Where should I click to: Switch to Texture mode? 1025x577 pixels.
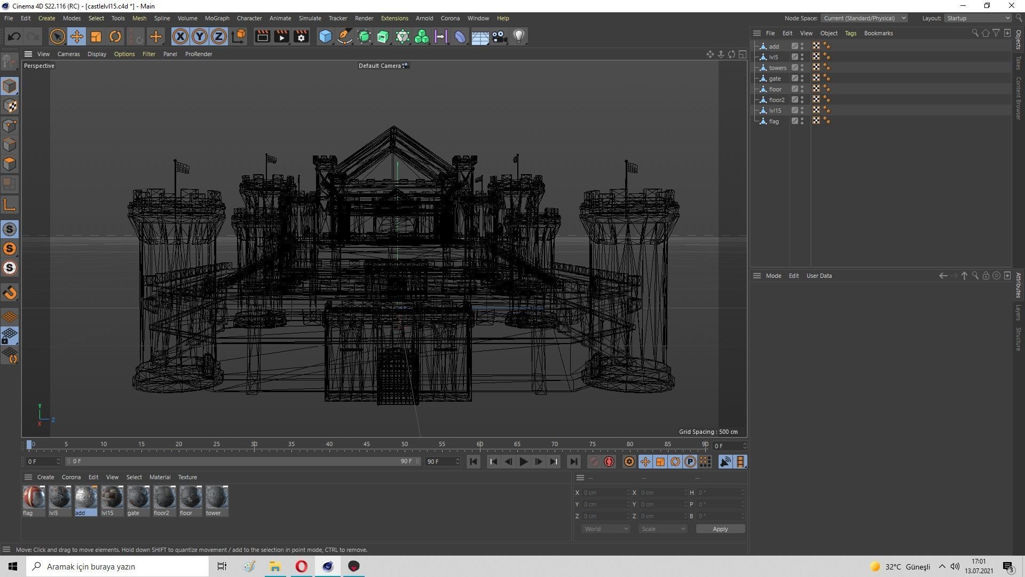(10, 106)
